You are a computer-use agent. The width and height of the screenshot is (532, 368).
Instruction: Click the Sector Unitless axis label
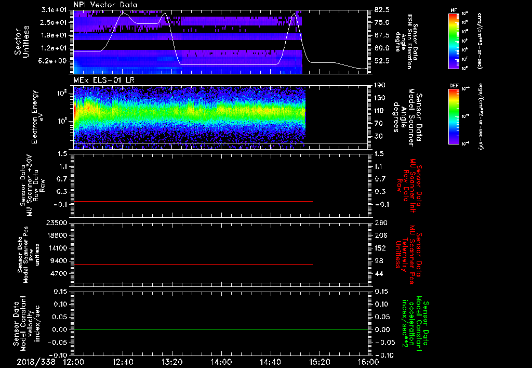coord(22,42)
